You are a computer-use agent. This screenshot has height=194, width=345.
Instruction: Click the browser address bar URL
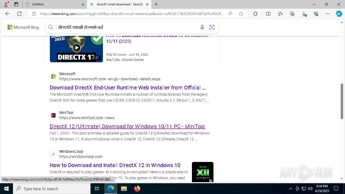[132, 14]
